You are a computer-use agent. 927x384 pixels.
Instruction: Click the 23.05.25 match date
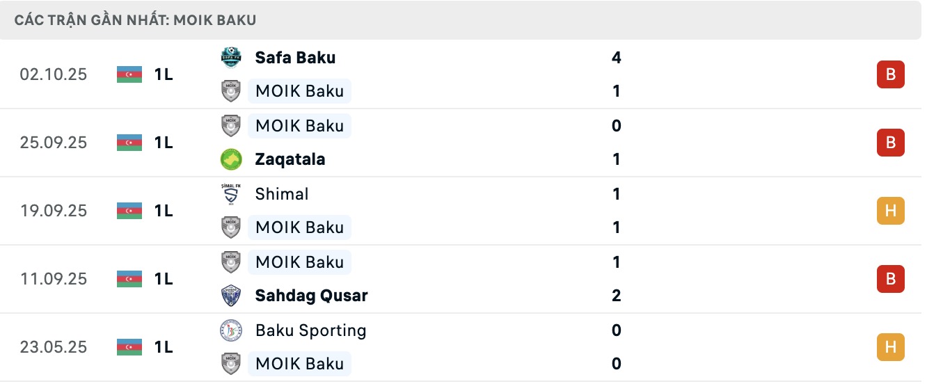[54, 347]
